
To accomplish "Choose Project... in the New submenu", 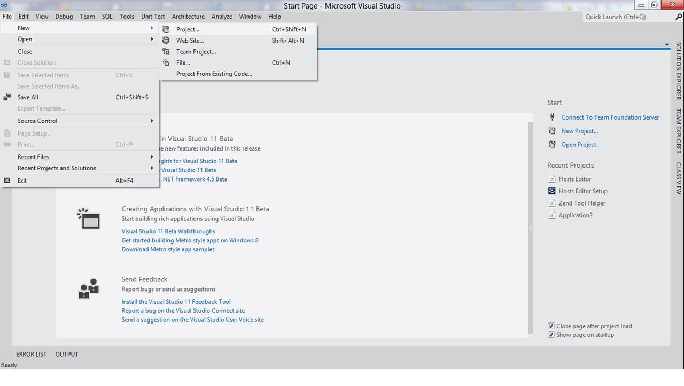I will pos(238,29).
